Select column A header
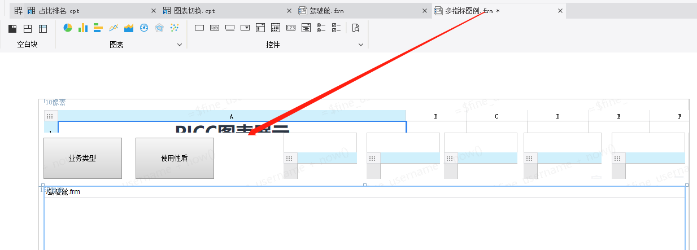 pyautogui.click(x=232, y=116)
